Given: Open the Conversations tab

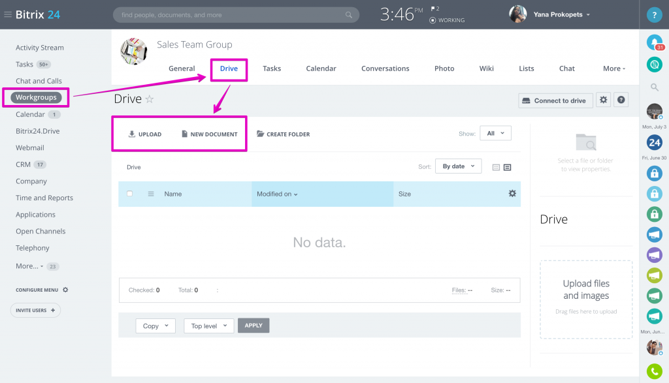Looking at the screenshot, I should point(385,69).
